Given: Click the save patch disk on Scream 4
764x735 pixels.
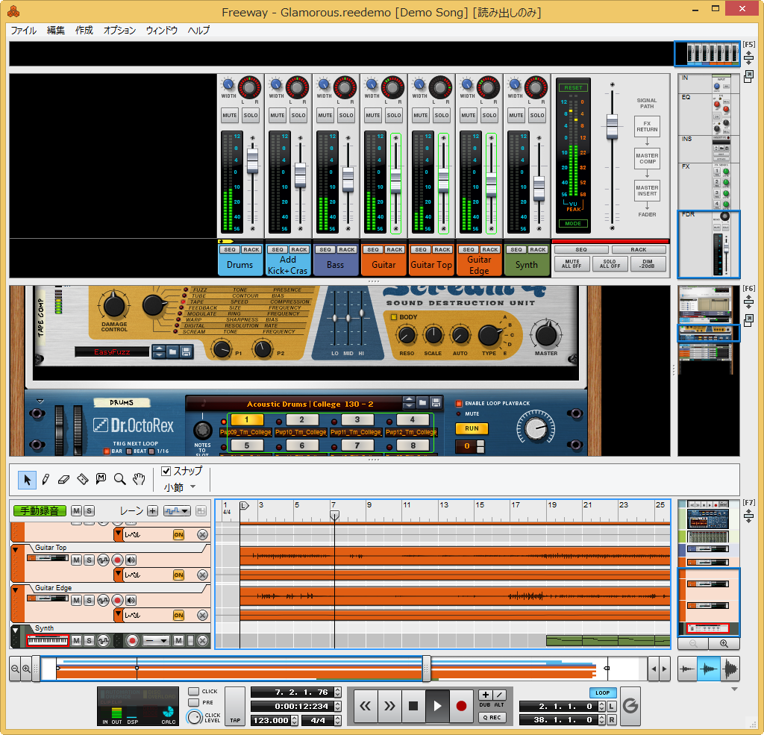Looking at the screenshot, I should coord(186,351).
